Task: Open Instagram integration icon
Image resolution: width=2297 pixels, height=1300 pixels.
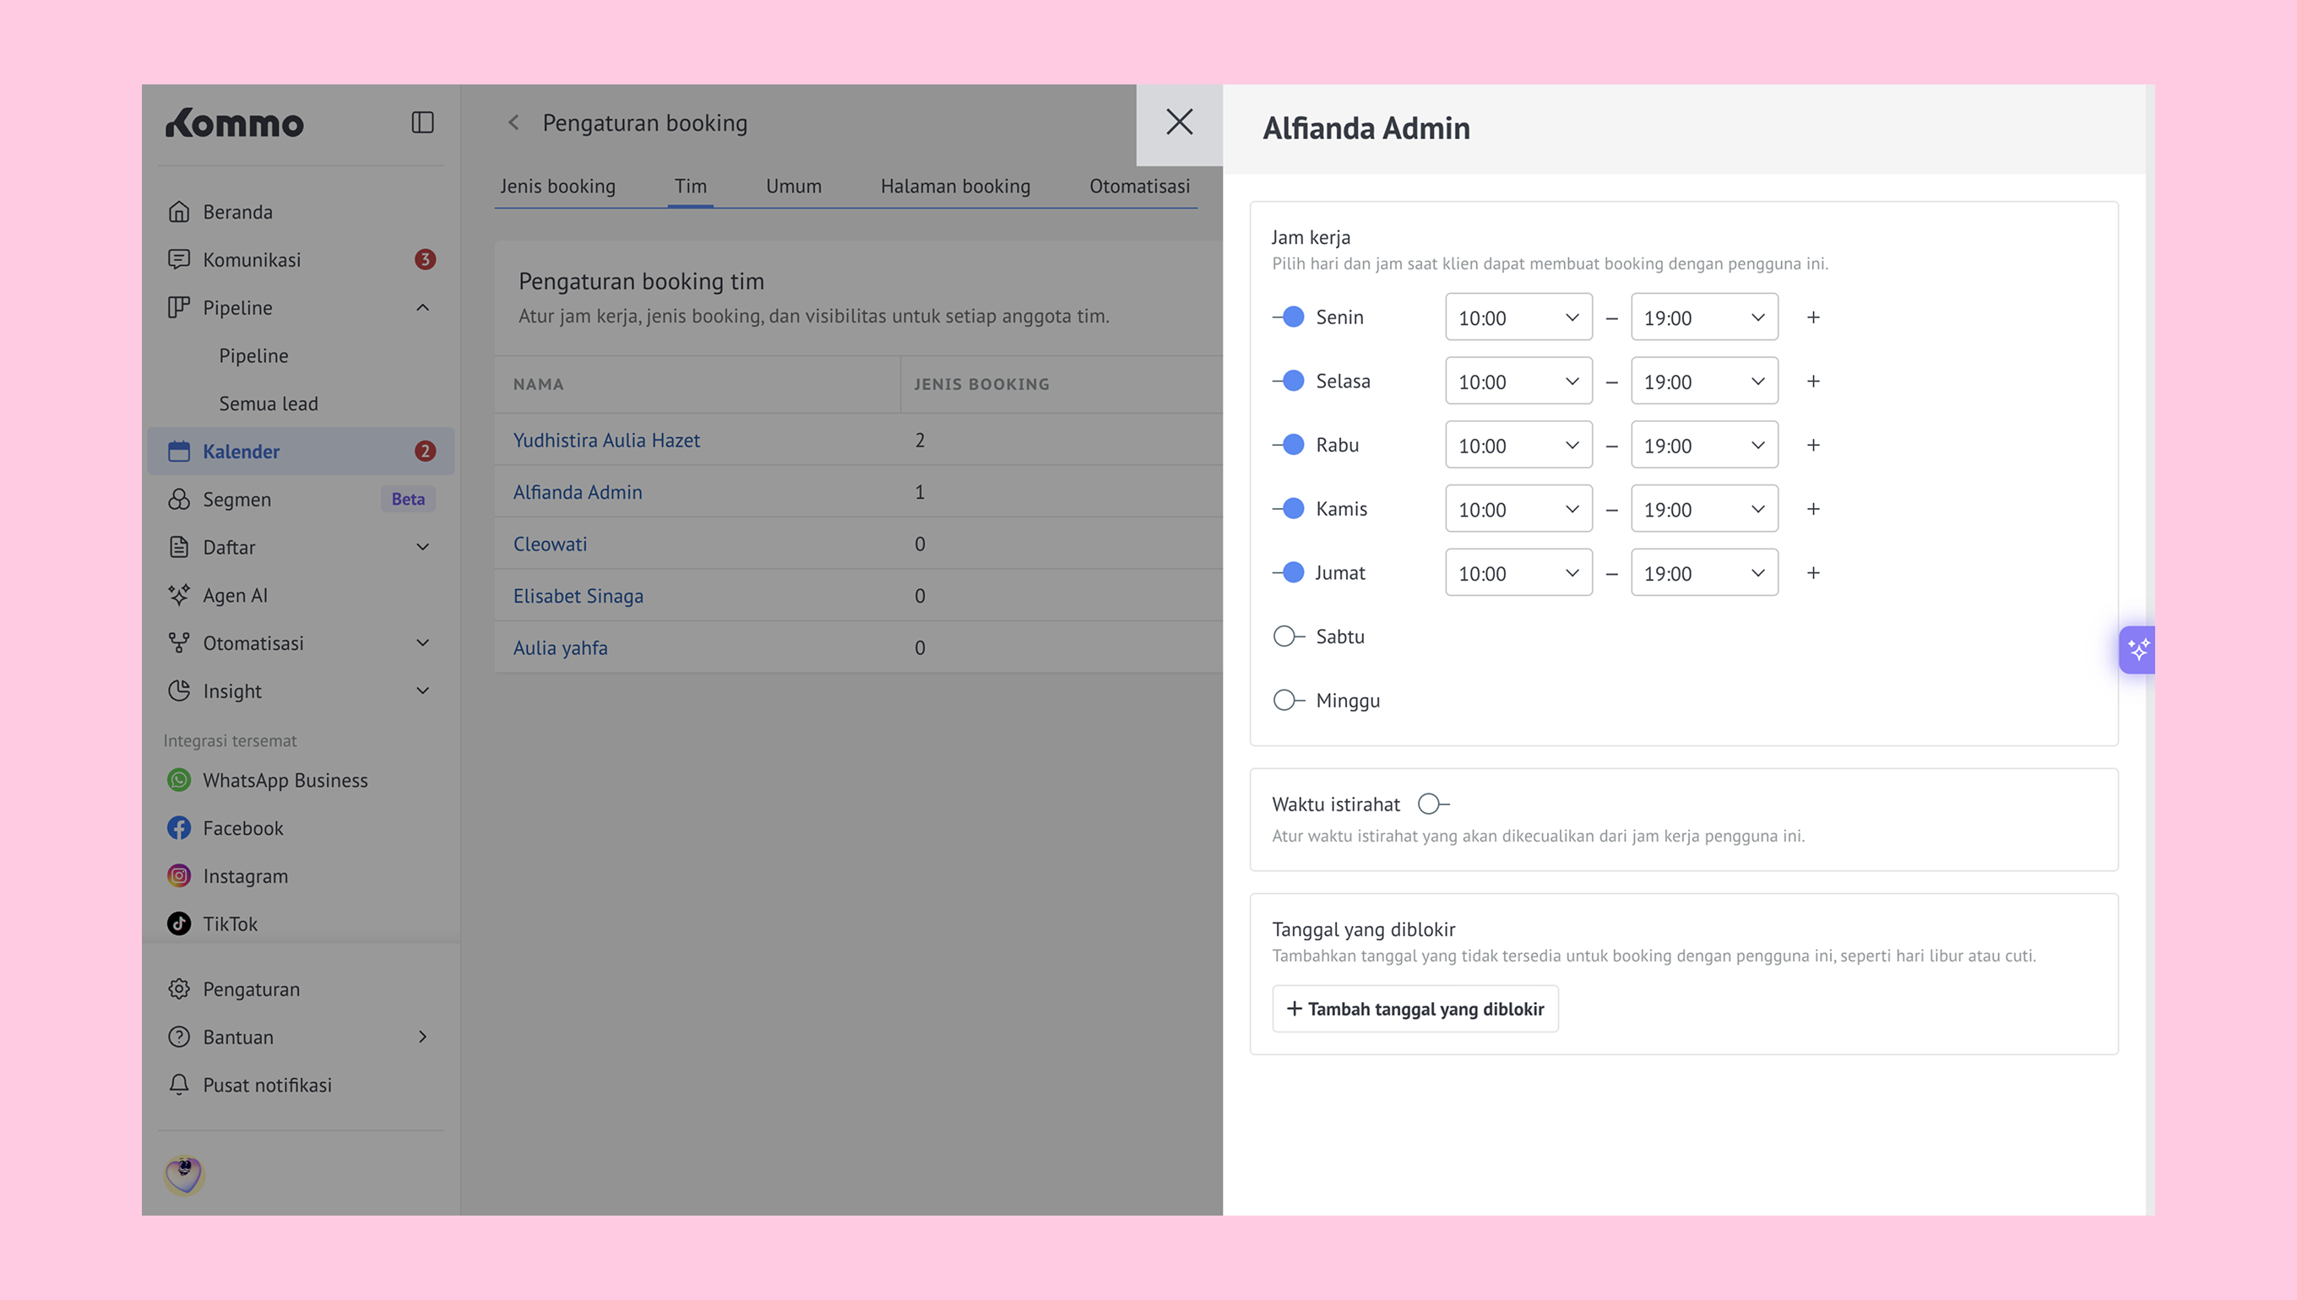Action: tap(179, 876)
